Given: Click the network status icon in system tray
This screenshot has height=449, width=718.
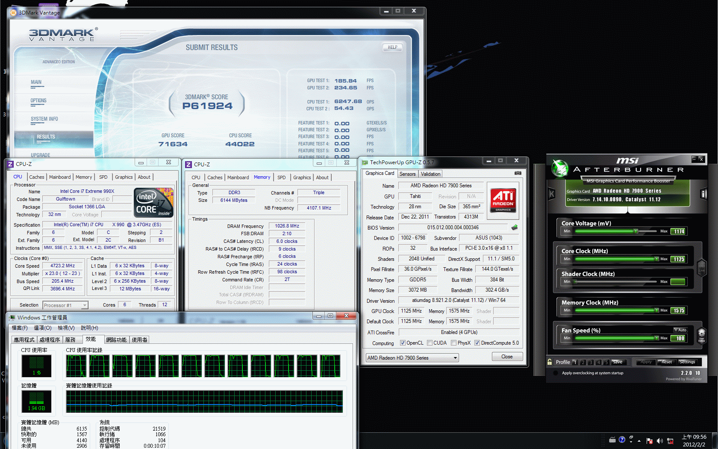Looking at the screenshot, I should pyautogui.click(x=670, y=441).
